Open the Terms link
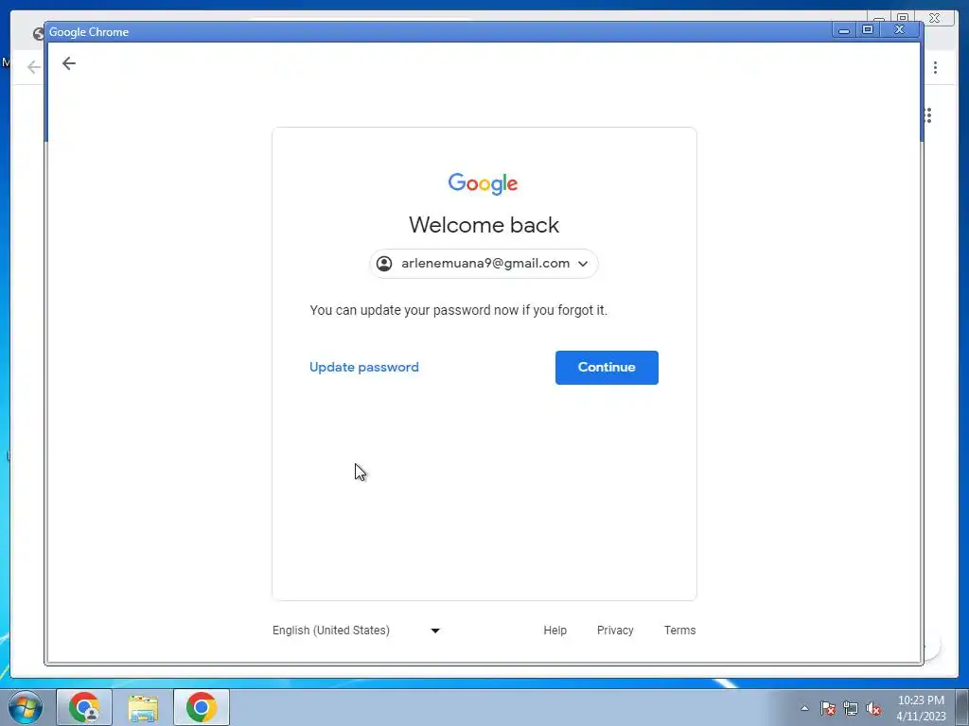Image resolution: width=969 pixels, height=726 pixels. click(x=679, y=631)
